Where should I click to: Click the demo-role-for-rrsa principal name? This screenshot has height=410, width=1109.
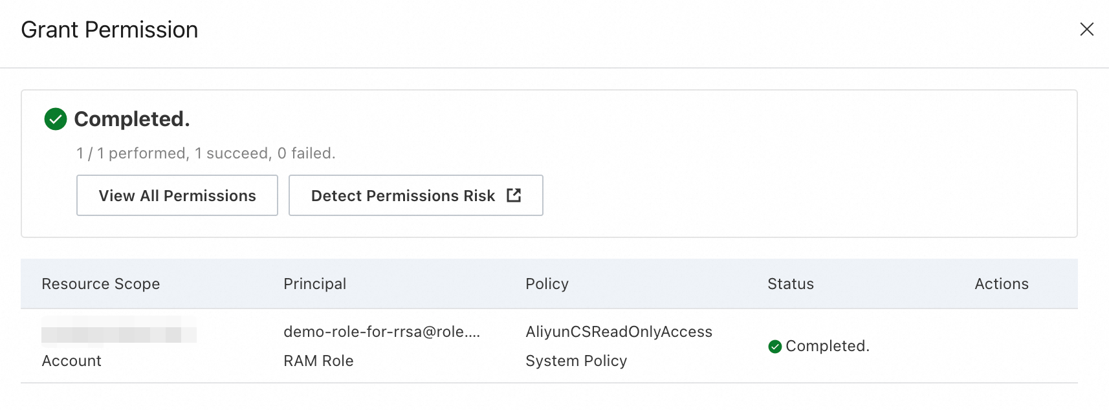pos(382,332)
